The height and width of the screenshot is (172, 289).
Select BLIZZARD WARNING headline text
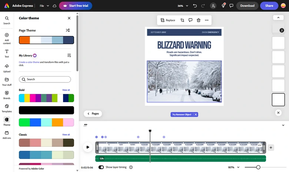click(184, 45)
